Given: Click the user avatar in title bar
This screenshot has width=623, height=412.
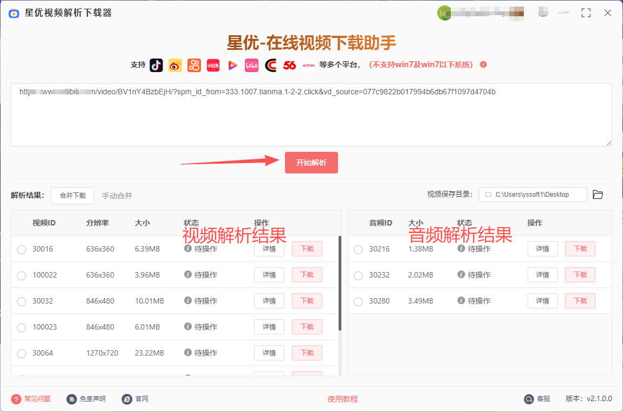Looking at the screenshot, I should [x=444, y=13].
